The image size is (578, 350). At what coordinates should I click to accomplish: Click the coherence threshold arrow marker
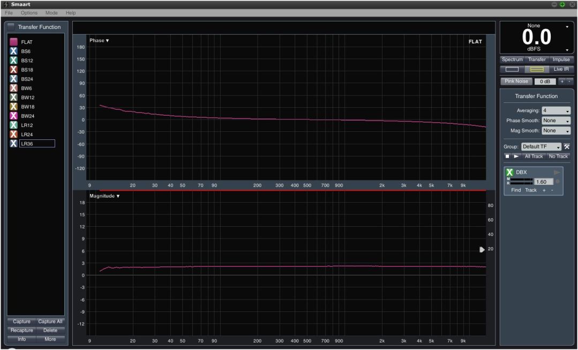pos(482,250)
